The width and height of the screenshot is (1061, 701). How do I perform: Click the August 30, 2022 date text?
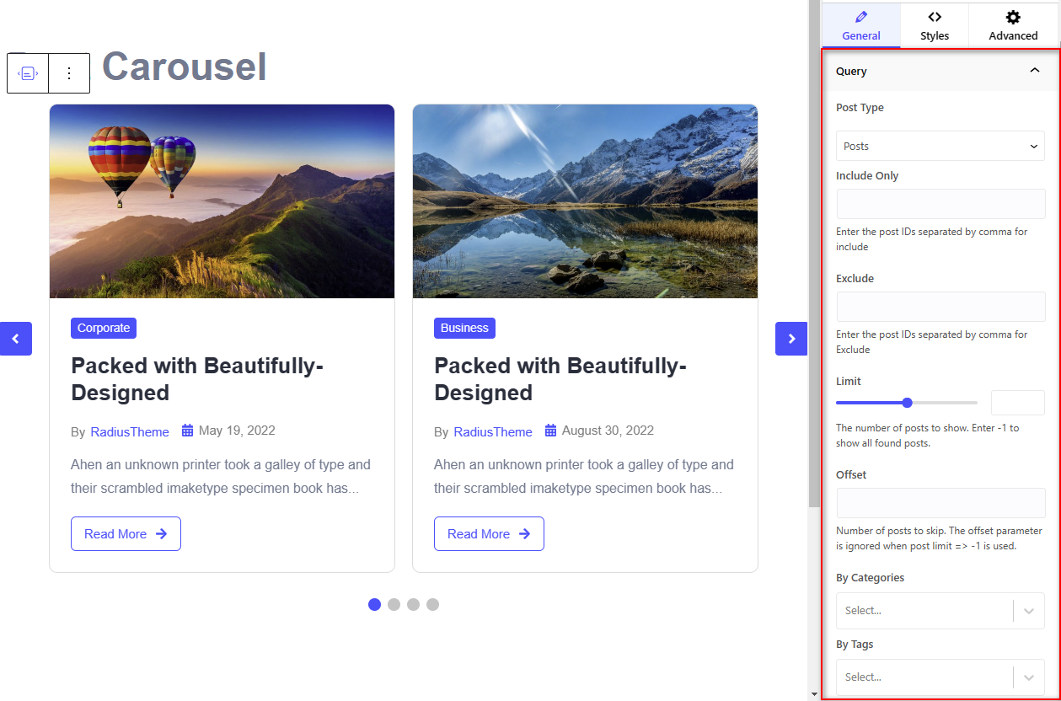tap(608, 431)
